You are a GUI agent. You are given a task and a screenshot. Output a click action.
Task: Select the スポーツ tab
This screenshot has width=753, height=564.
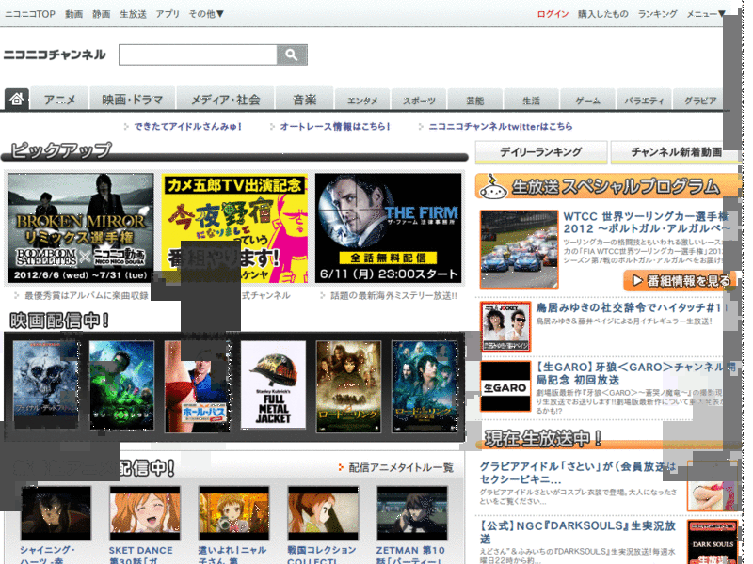pyautogui.click(x=419, y=101)
